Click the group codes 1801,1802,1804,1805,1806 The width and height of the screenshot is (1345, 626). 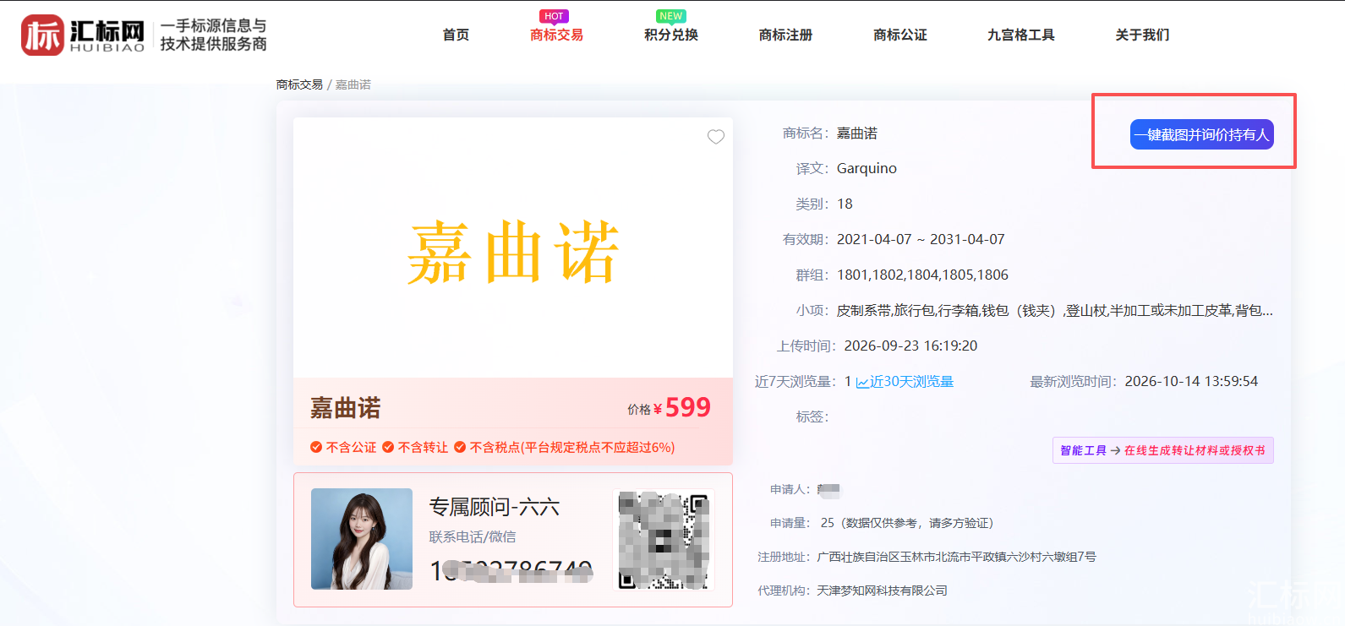(922, 275)
